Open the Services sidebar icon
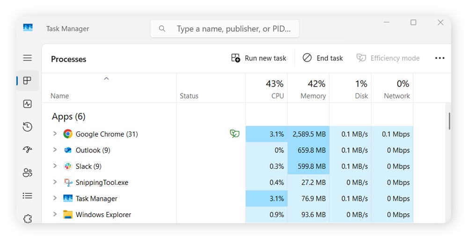The image size is (468, 240). pos(28,218)
